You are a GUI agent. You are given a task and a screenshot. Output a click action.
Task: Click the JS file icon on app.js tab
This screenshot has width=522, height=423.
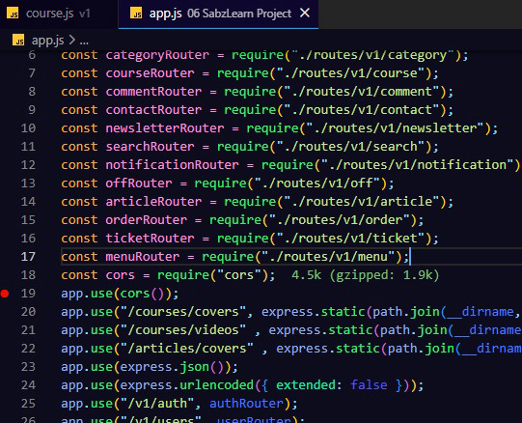coord(136,14)
